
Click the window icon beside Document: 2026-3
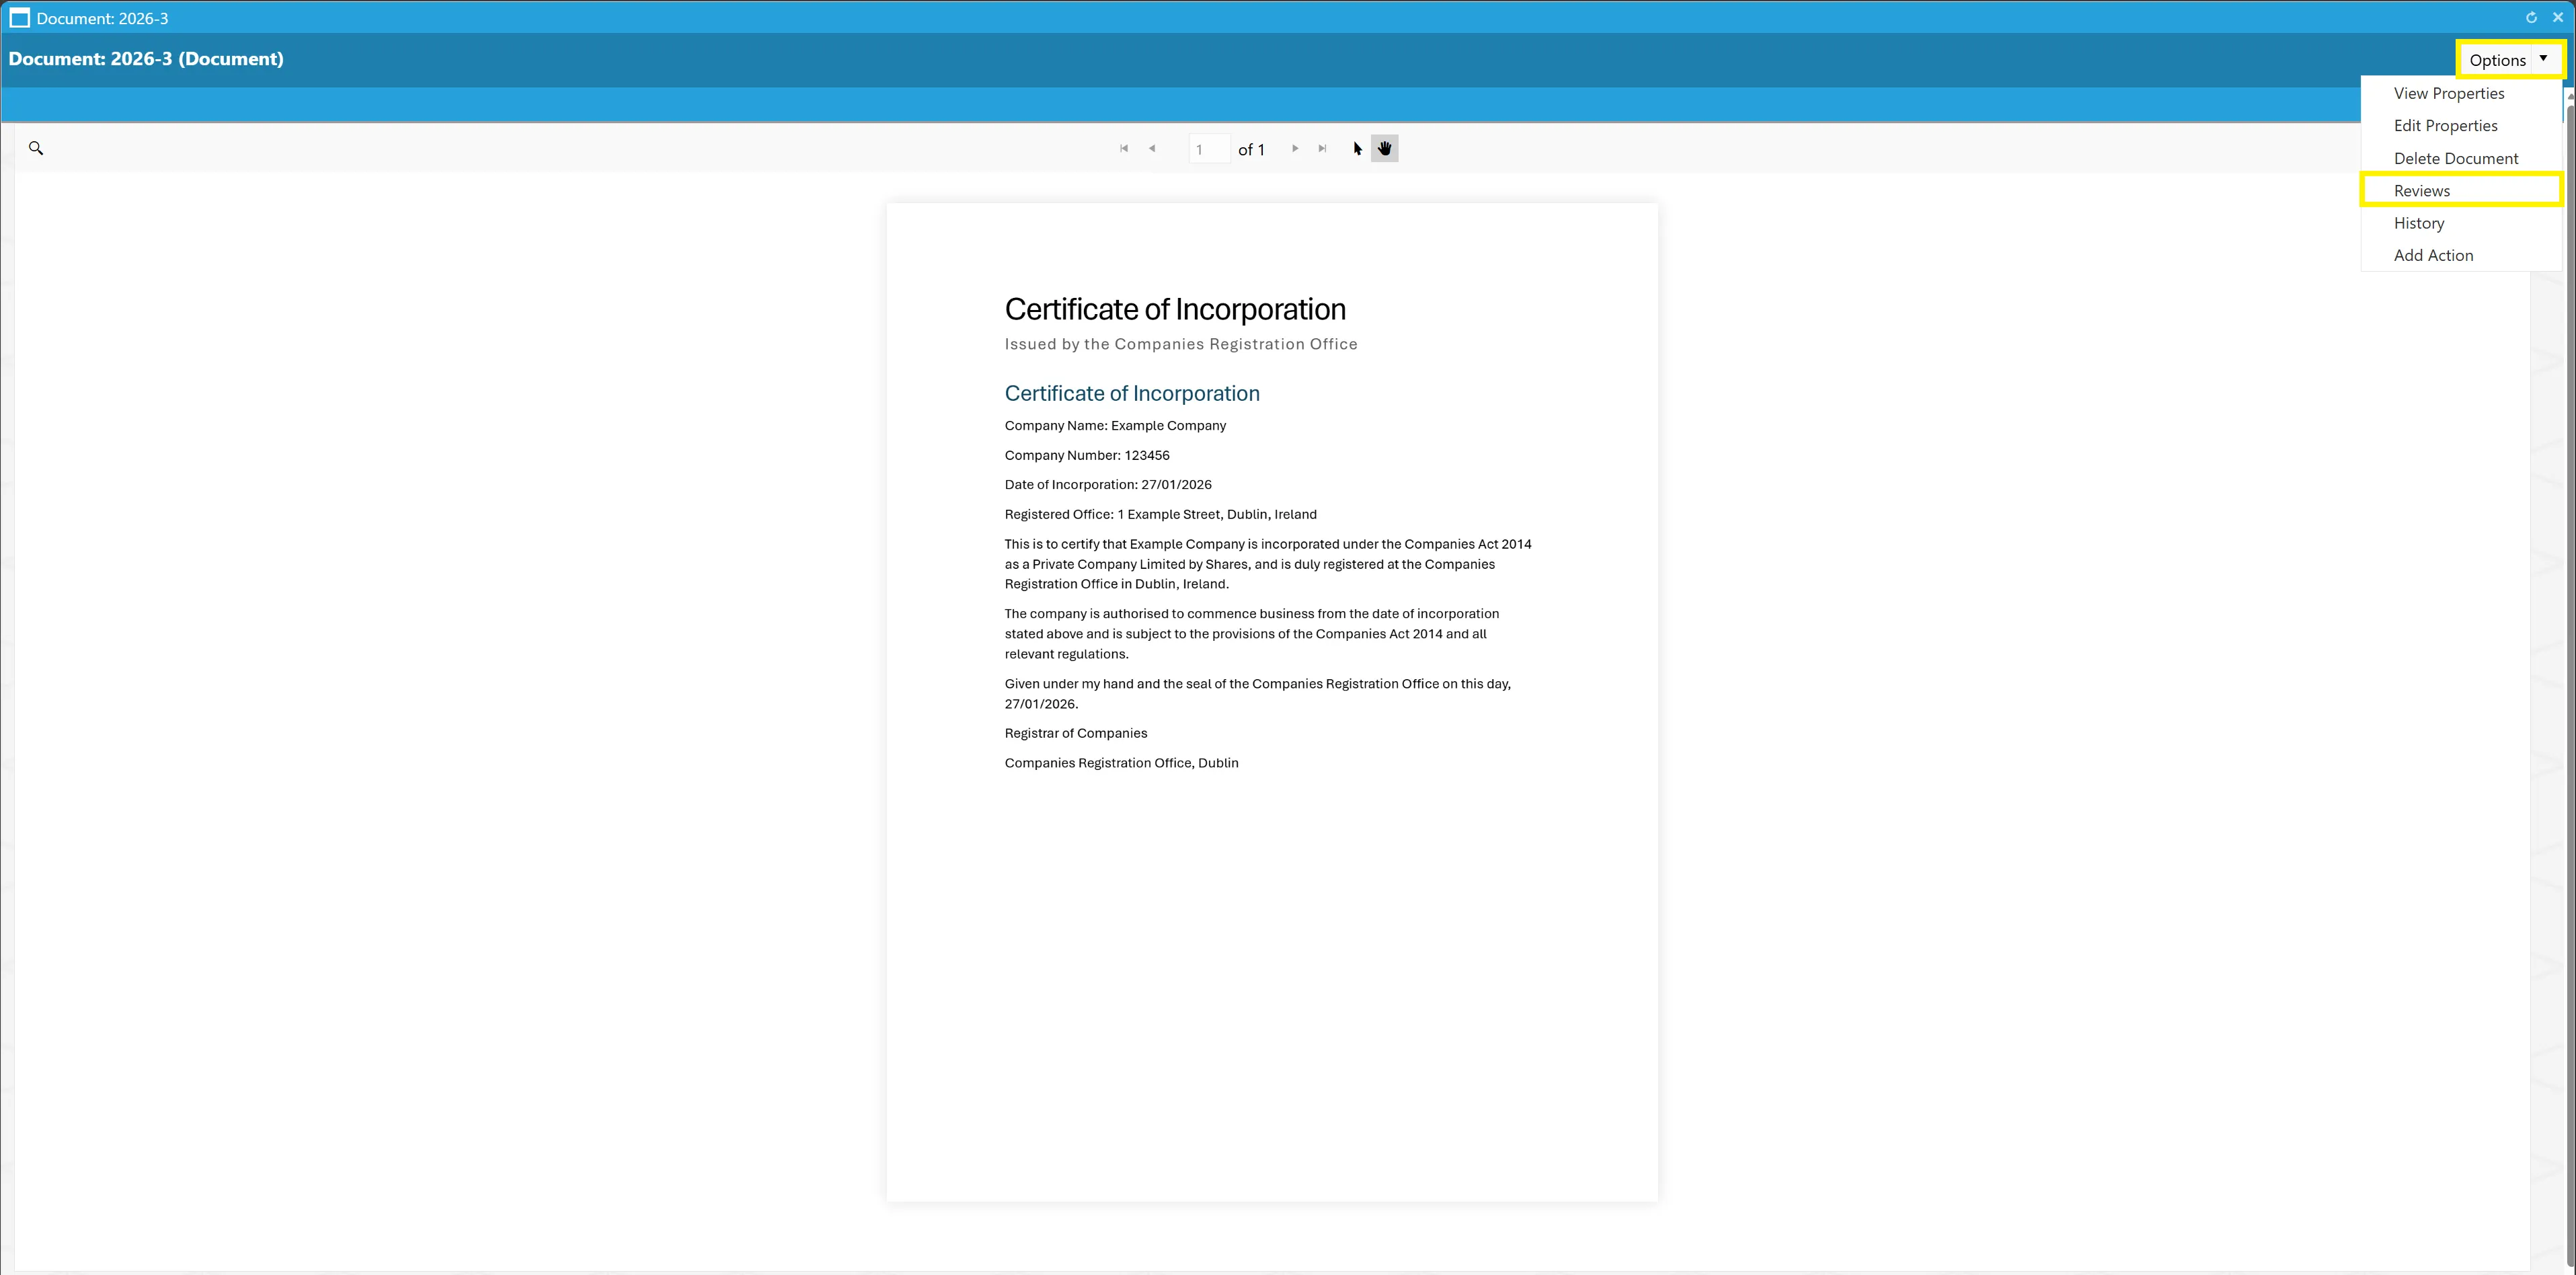(19, 18)
